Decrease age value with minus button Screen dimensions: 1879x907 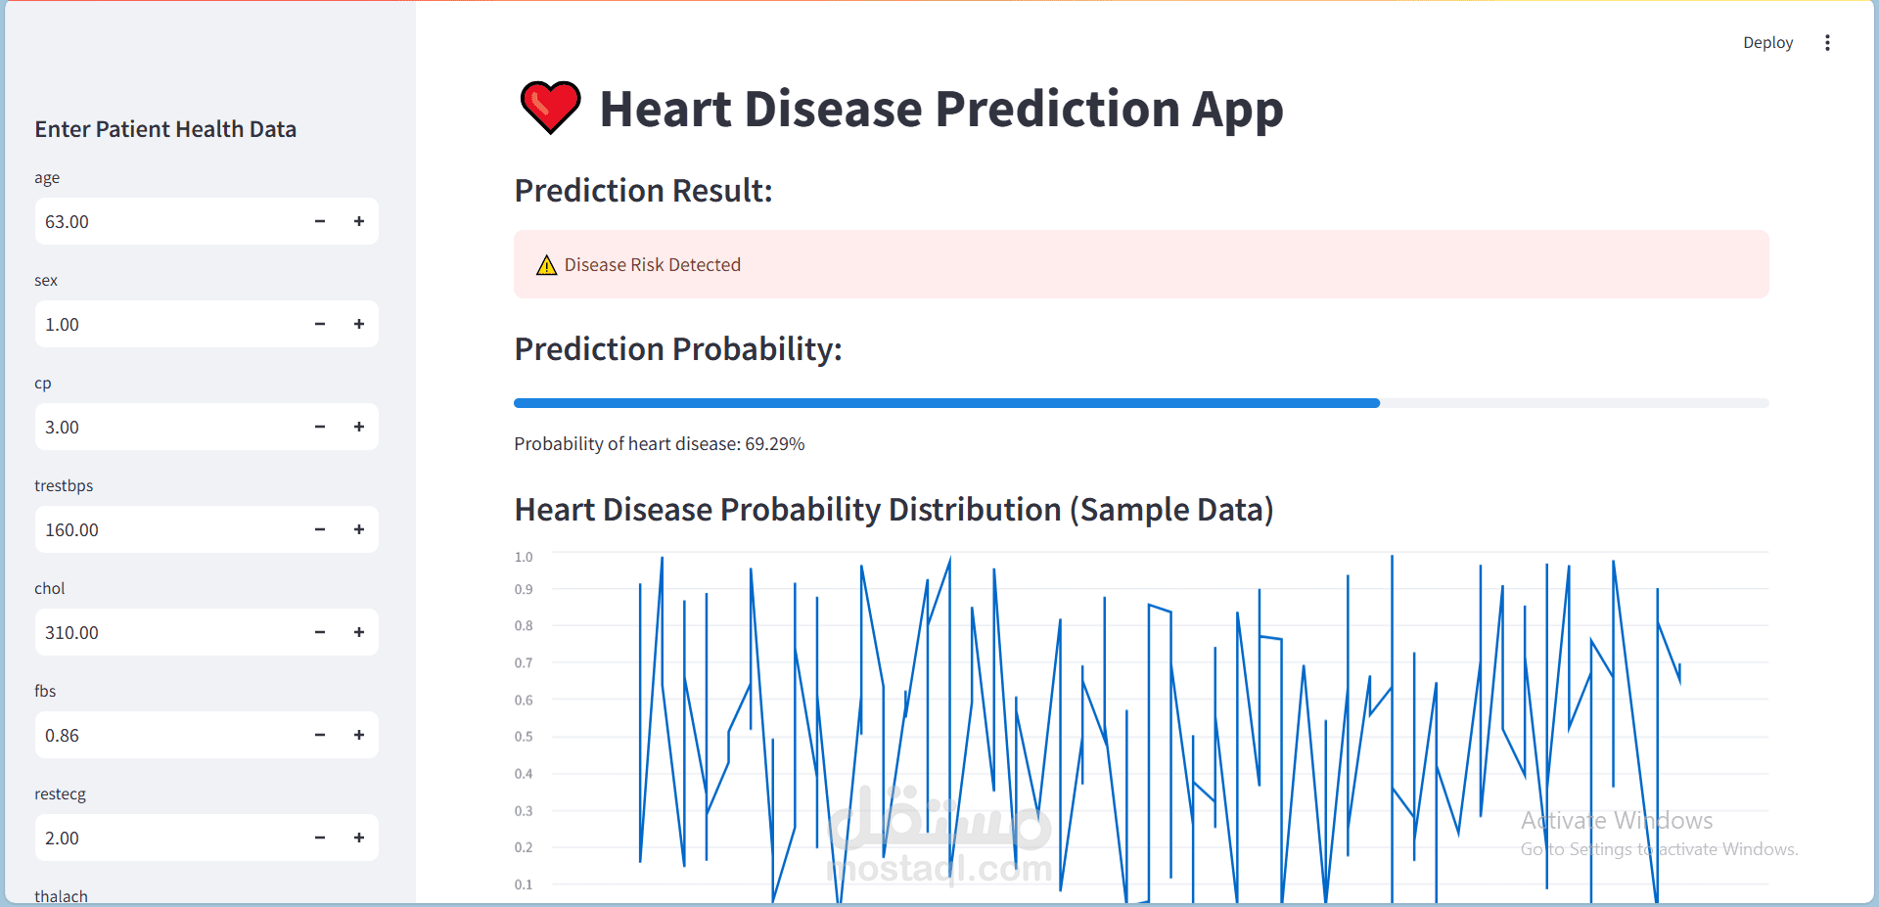pyautogui.click(x=320, y=221)
